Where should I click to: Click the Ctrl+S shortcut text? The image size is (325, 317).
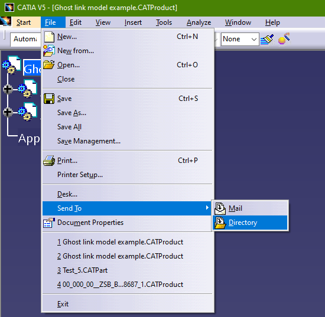click(x=188, y=99)
